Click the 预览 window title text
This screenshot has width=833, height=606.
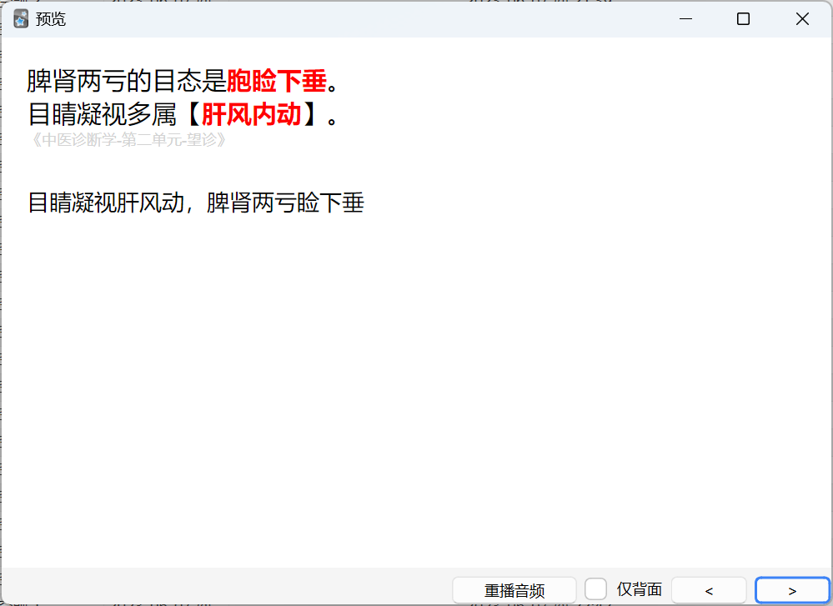click(51, 19)
